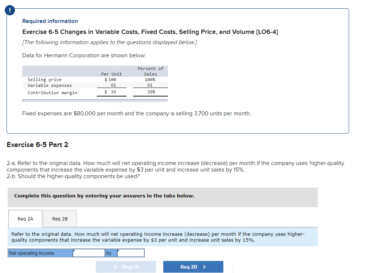This screenshot has width=391, height=273.
Task: Switch to the Req 2B tab
Action: tap(59, 219)
